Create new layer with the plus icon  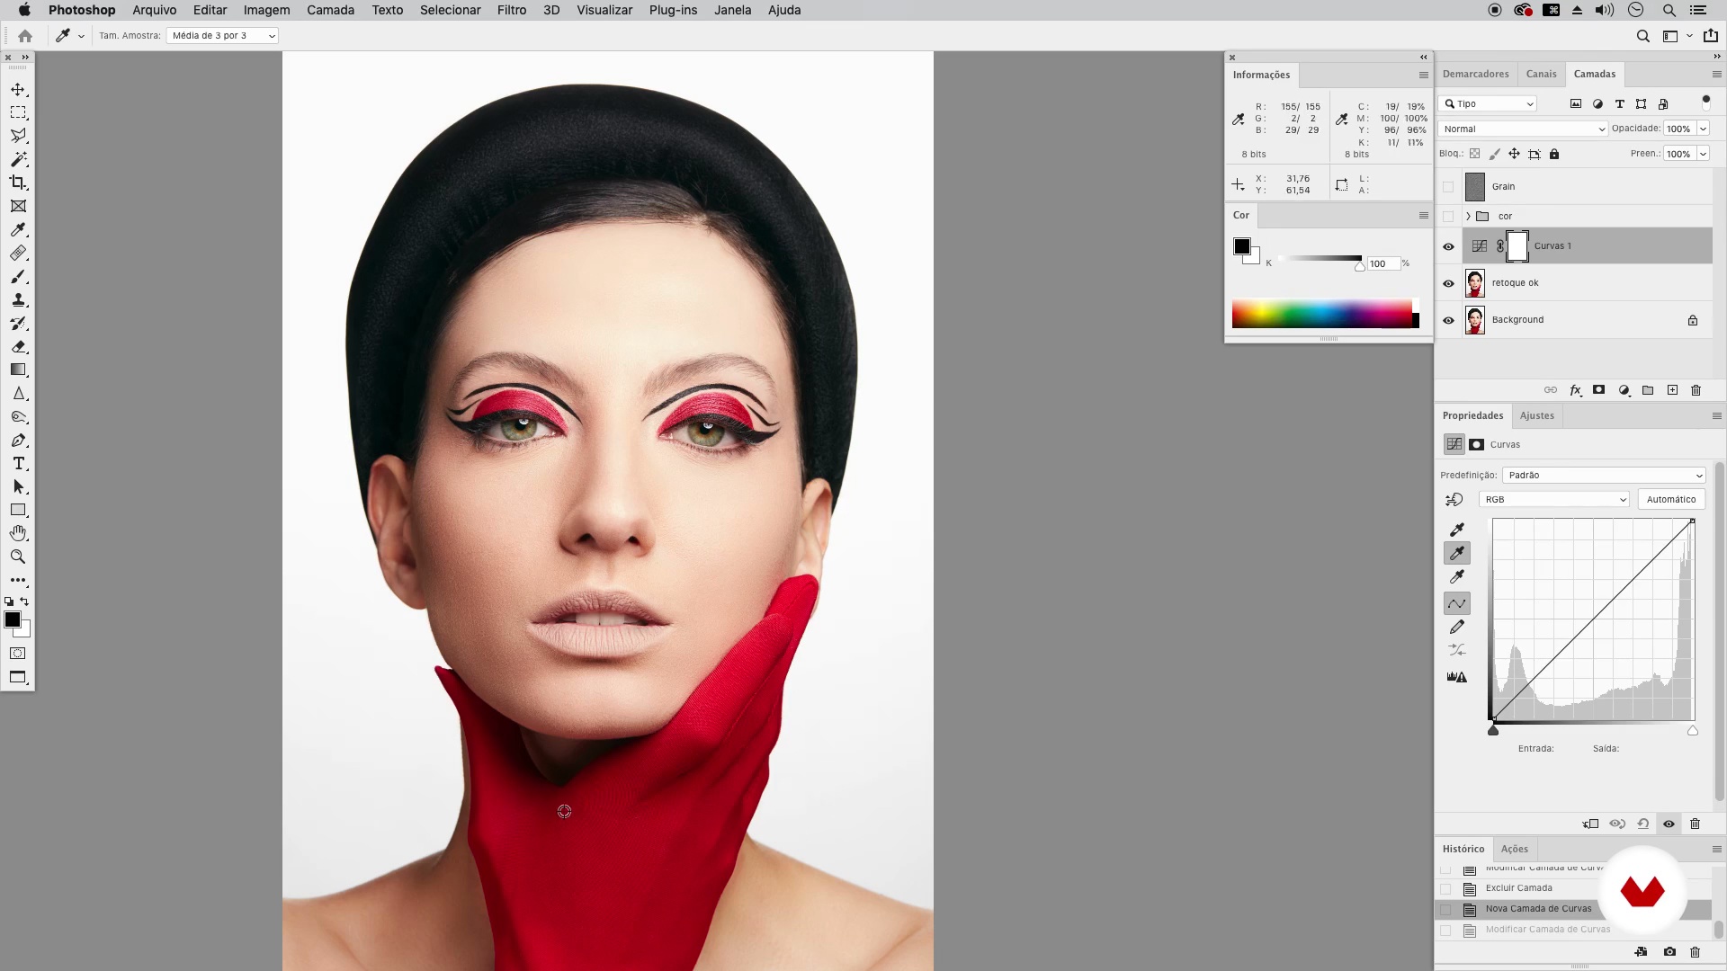pyautogui.click(x=1672, y=390)
